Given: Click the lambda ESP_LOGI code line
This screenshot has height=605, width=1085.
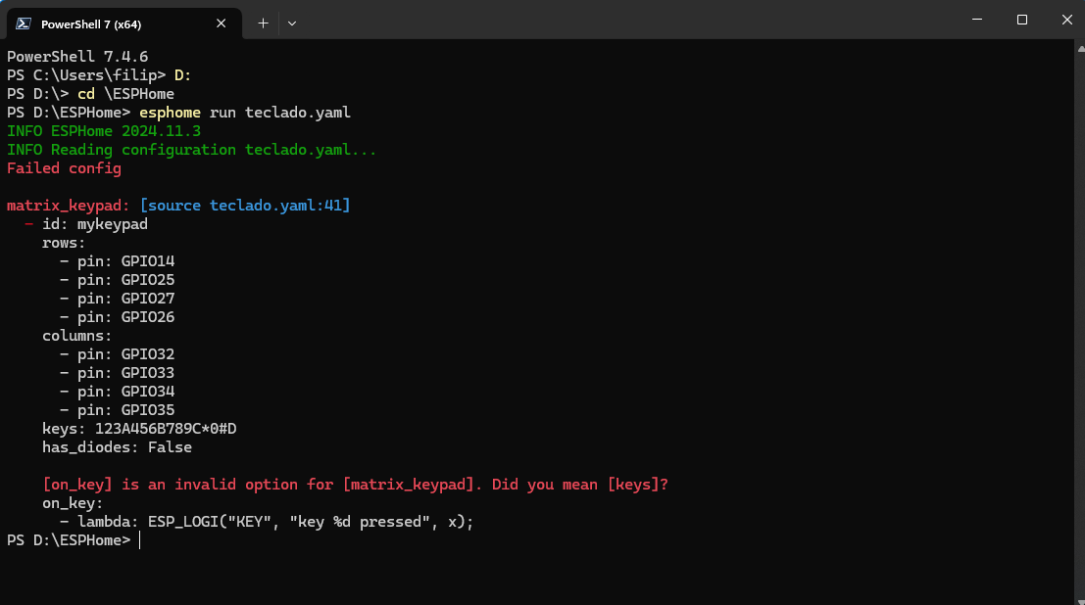Looking at the screenshot, I should (x=274, y=522).
